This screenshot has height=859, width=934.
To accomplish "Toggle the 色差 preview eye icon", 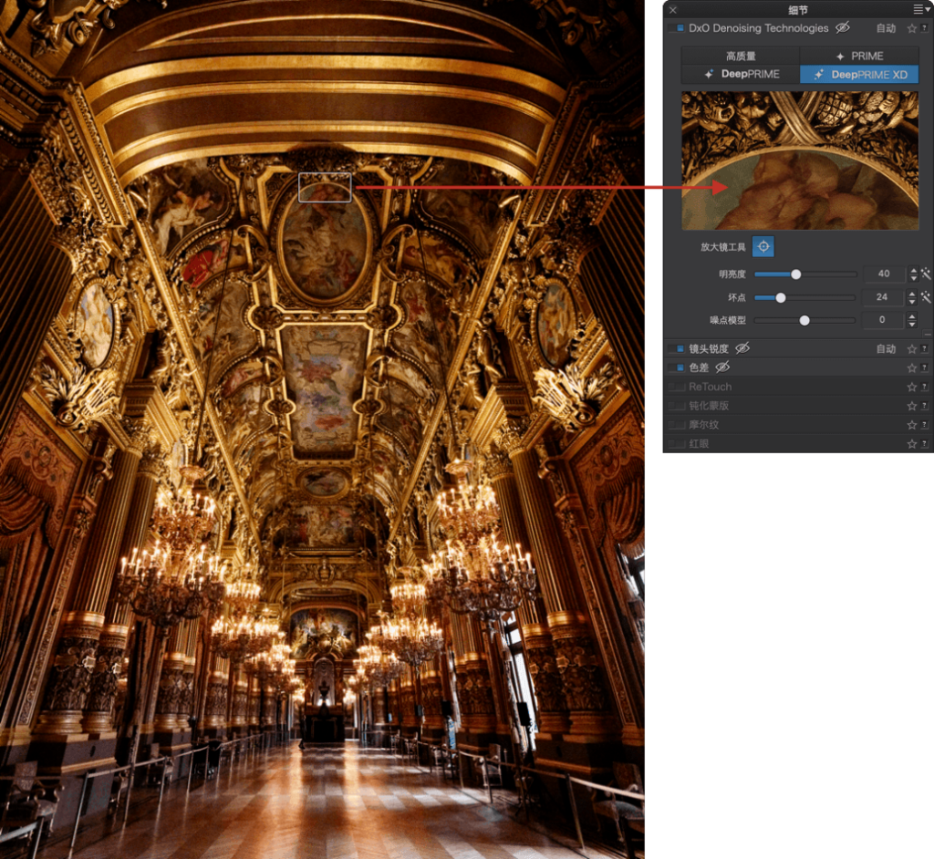I will 722,367.
